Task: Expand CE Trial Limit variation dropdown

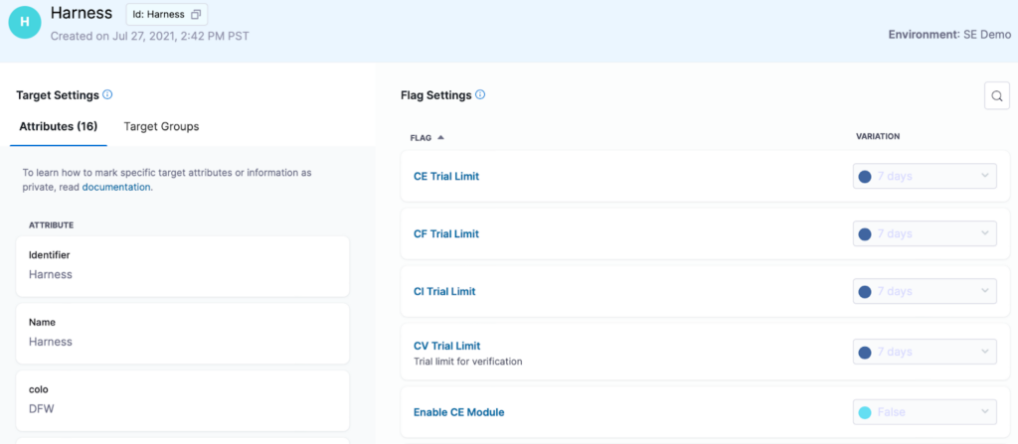Action: pos(925,176)
